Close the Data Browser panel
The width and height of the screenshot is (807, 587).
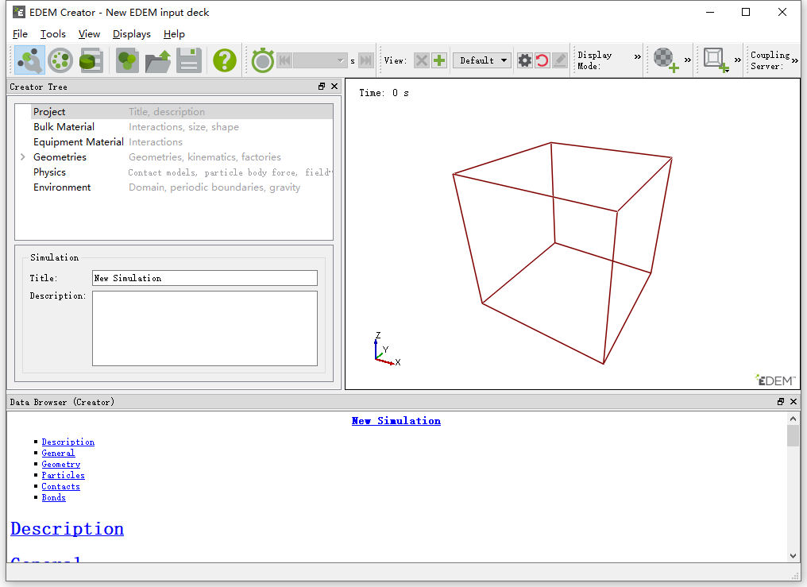793,402
